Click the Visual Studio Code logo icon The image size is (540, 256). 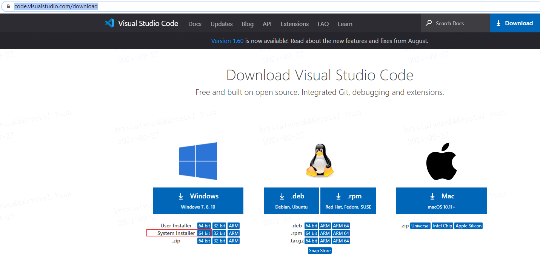[109, 23]
